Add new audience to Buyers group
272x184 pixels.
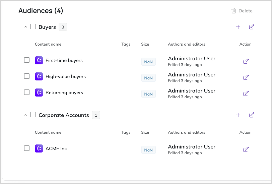[238, 27]
